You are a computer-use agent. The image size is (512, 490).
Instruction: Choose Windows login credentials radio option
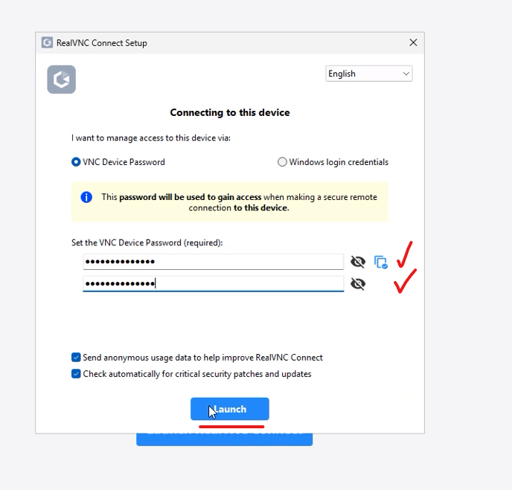[x=282, y=162]
